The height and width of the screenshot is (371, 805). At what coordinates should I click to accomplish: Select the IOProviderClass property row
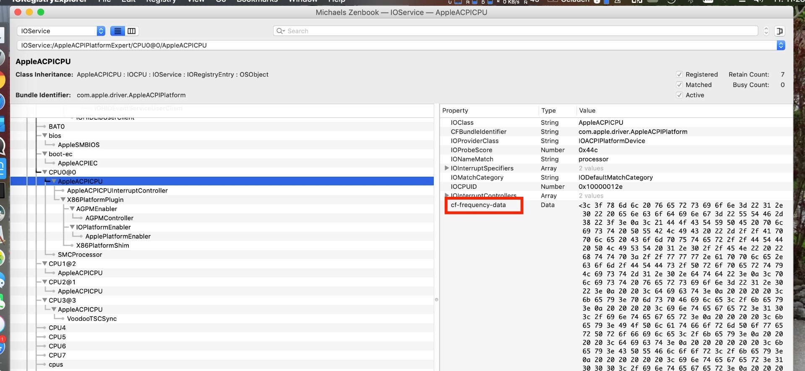point(616,141)
